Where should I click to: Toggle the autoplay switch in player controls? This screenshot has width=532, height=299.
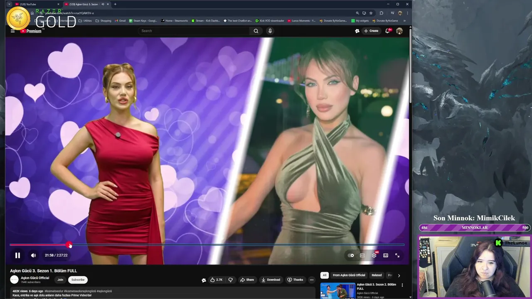[351, 255]
